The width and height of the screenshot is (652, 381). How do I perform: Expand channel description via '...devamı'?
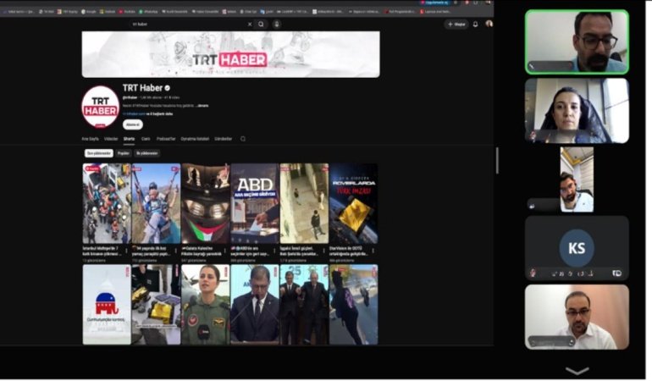click(202, 106)
